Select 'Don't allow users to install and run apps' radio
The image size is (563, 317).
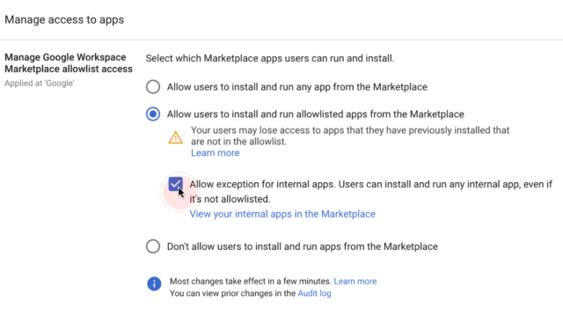[153, 247]
